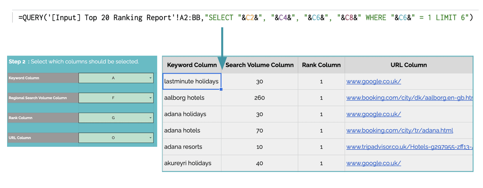Select the 'Search Volume Column' header cell
483x188 pixels.
259,65
